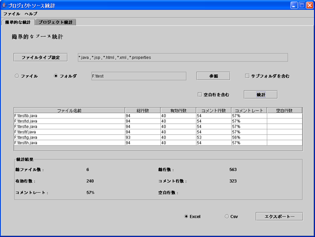Image resolution: width=315 pixels, height=237 pixels.
Task: Select the ファイル radio button
Action: pos(17,76)
